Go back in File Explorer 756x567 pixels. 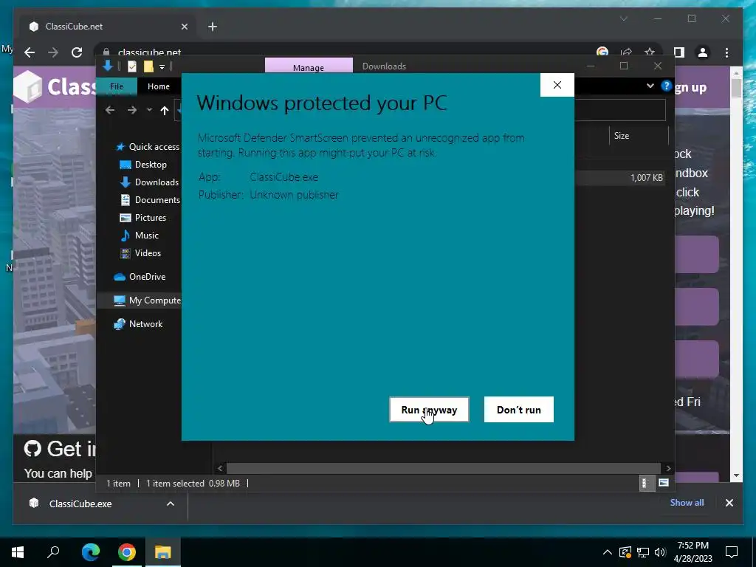[110, 111]
